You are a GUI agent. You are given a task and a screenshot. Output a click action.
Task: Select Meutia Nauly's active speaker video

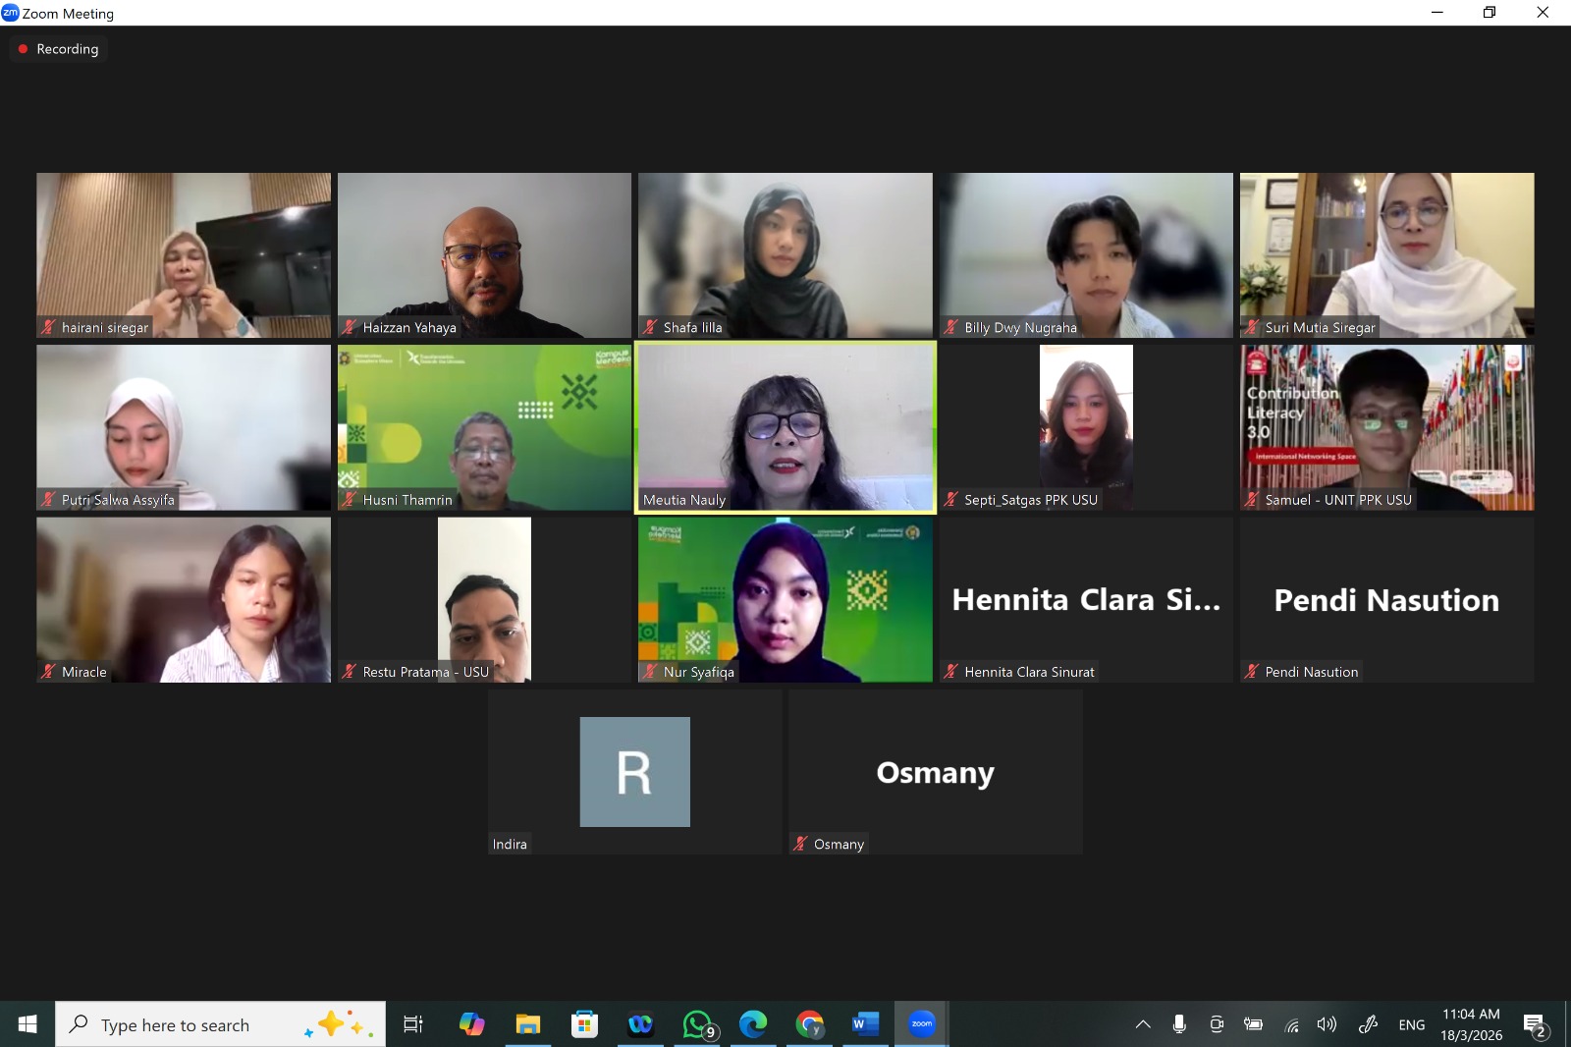(x=785, y=427)
